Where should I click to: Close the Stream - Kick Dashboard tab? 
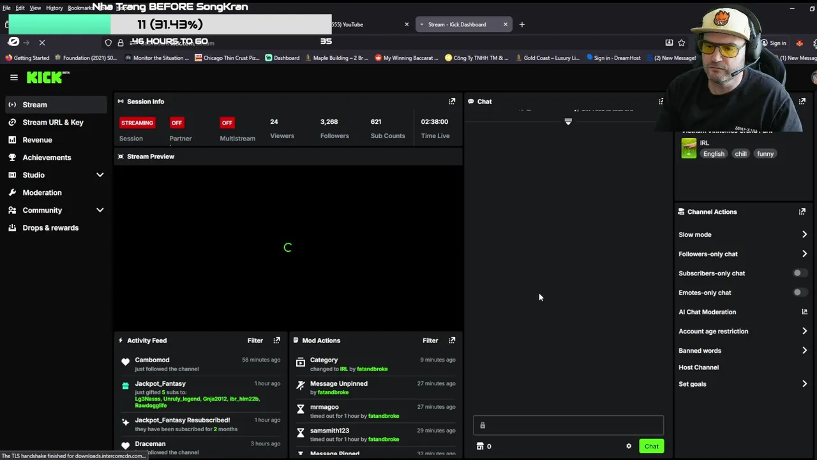click(506, 24)
